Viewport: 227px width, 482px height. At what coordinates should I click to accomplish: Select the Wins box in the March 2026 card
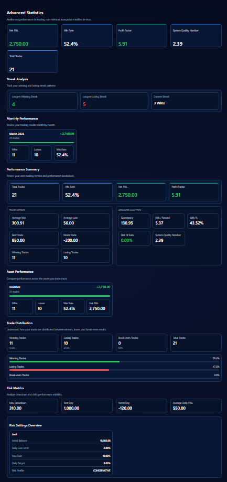point(19,153)
